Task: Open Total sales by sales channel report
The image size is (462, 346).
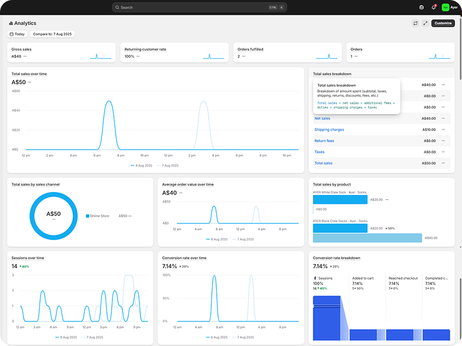Action: (36, 185)
